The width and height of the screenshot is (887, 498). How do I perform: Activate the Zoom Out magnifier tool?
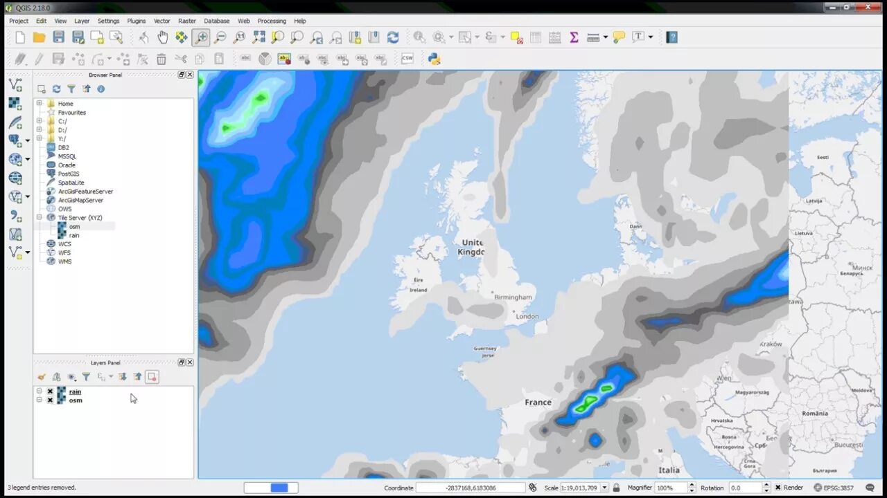(x=220, y=37)
